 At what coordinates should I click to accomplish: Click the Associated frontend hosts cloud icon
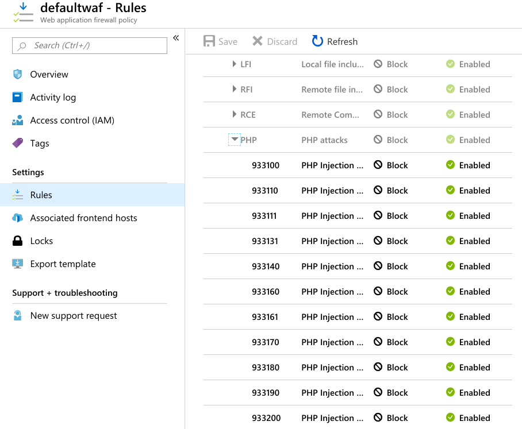point(18,218)
